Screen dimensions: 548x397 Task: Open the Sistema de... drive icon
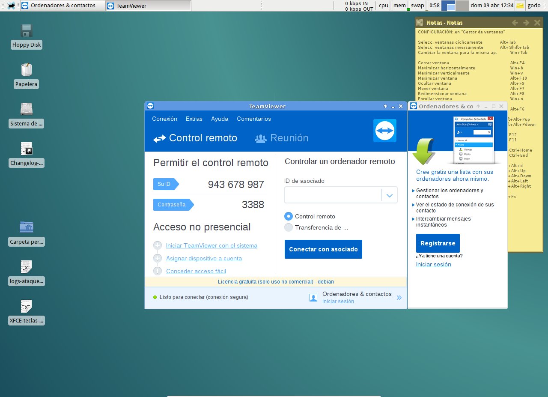[x=27, y=109]
